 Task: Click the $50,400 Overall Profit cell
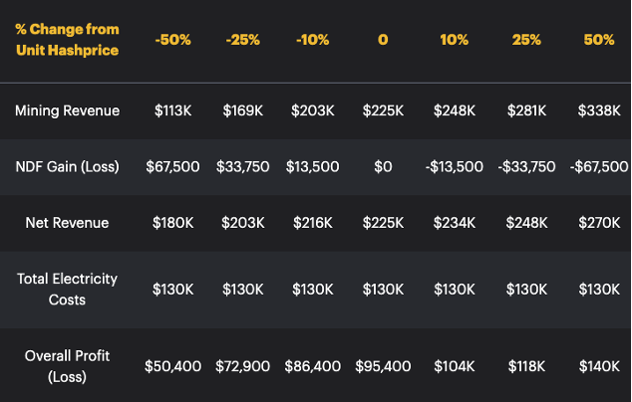tap(171, 366)
